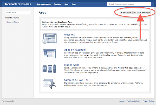Click the Facebook © 2011 footer text
156x105 pixels.
pyautogui.click(x=9, y=101)
